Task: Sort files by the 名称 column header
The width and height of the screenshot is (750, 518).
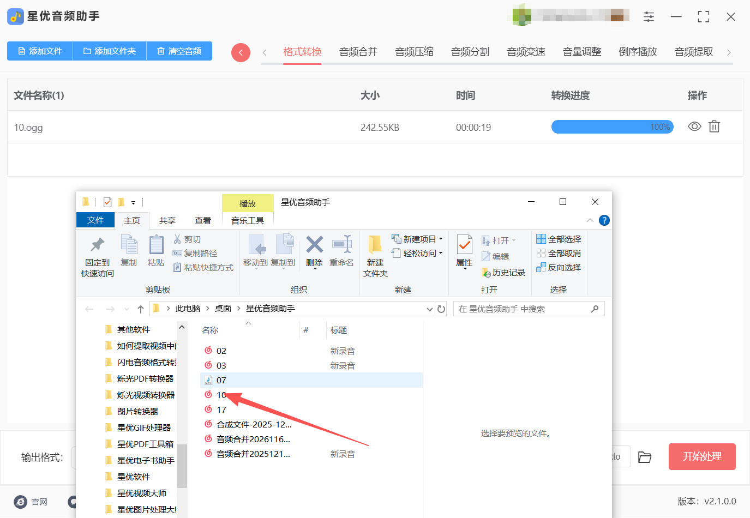Action: (210, 330)
